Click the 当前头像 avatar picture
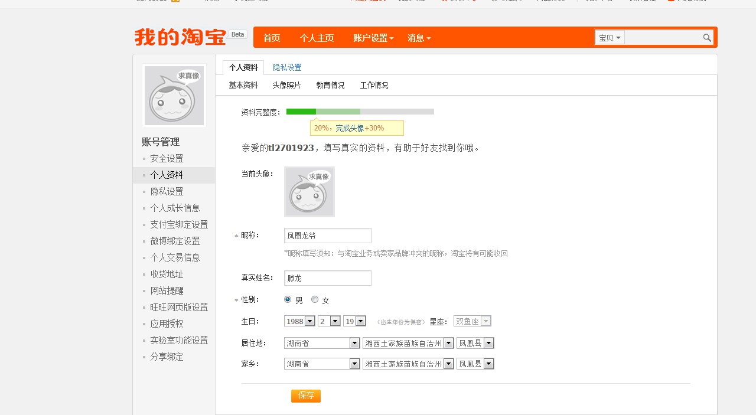The width and height of the screenshot is (756, 415). click(x=309, y=192)
